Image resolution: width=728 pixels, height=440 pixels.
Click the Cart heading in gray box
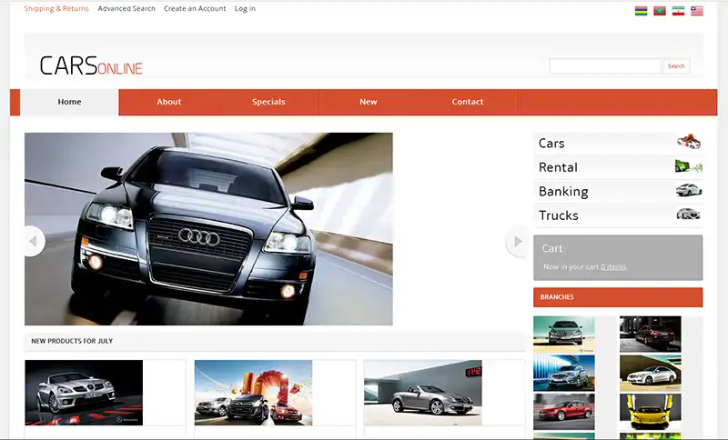tap(552, 248)
